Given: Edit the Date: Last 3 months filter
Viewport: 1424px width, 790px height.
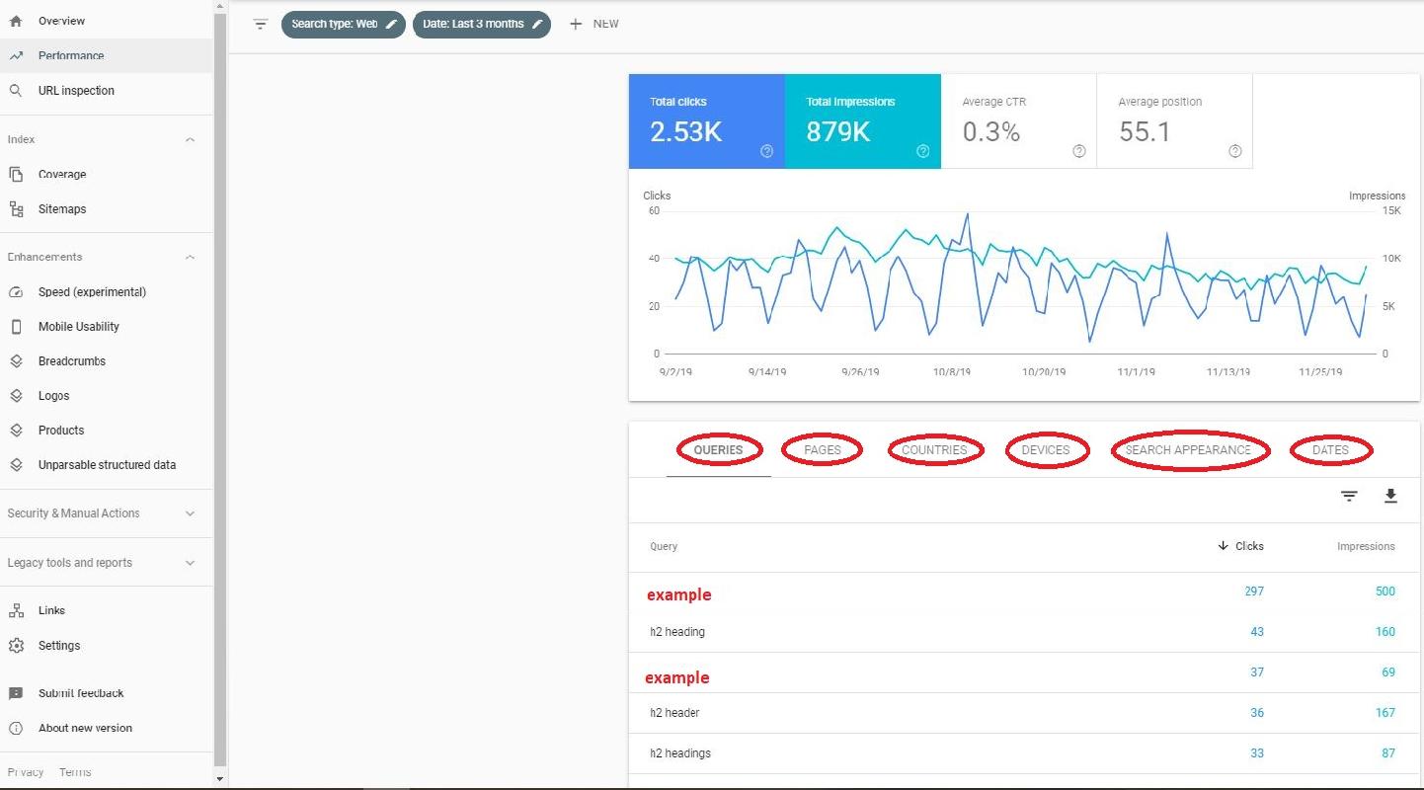Looking at the screenshot, I should (x=482, y=24).
